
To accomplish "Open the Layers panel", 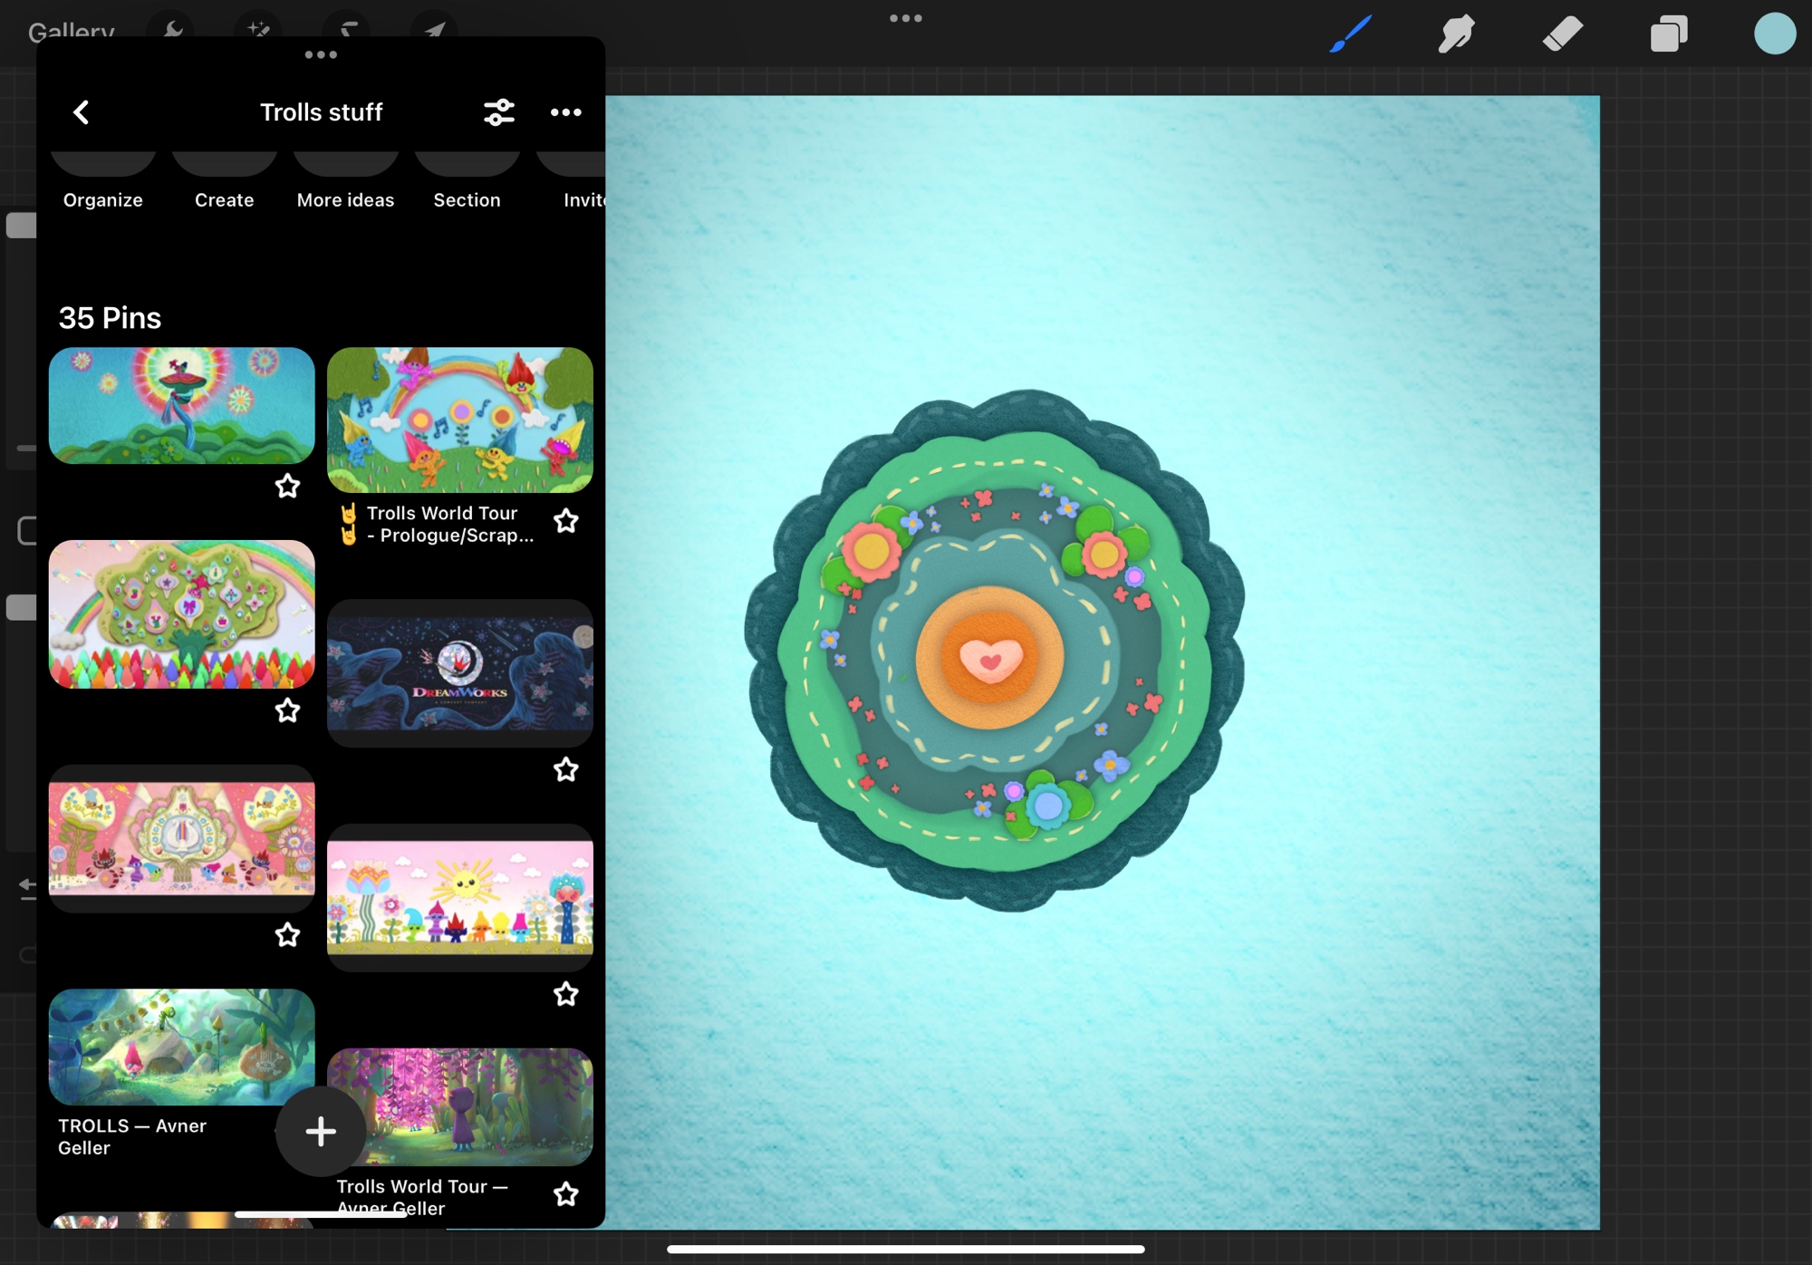I will click(1668, 34).
